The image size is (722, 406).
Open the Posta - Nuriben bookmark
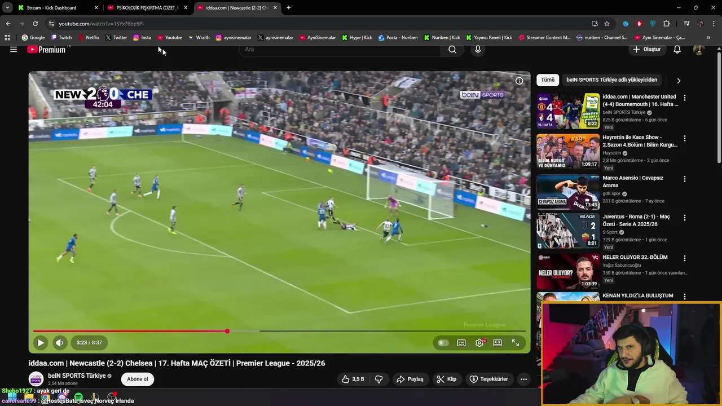(398, 38)
